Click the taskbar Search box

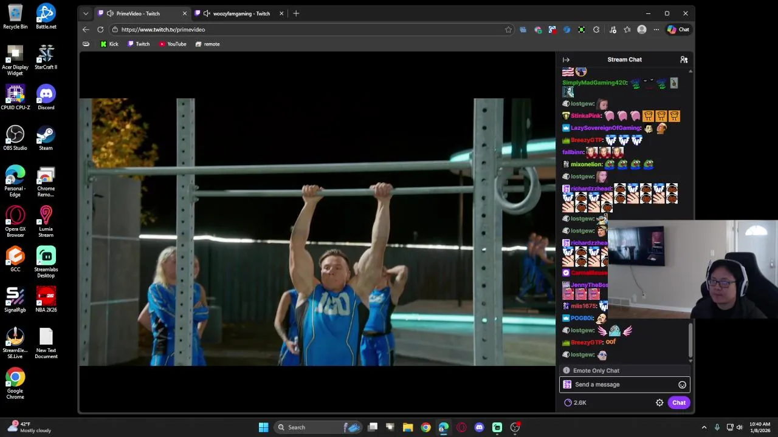(318, 427)
